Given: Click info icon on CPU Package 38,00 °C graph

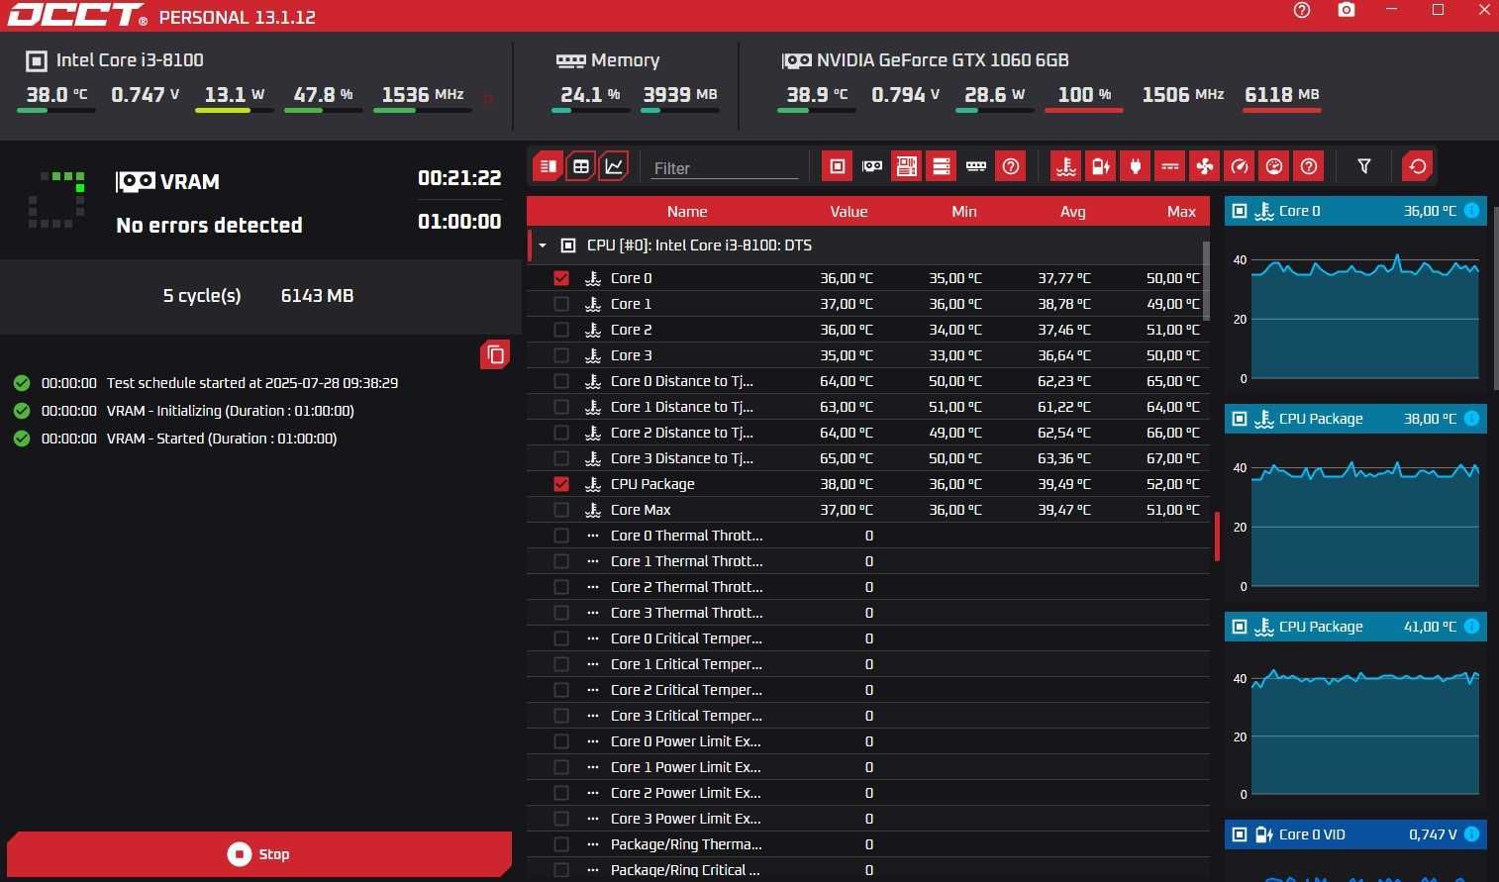Looking at the screenshot, I should [1471, 418].
